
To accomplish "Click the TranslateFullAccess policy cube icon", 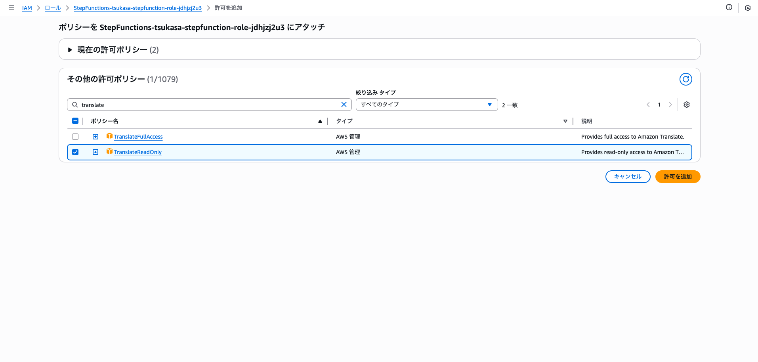I will [109, 136].
